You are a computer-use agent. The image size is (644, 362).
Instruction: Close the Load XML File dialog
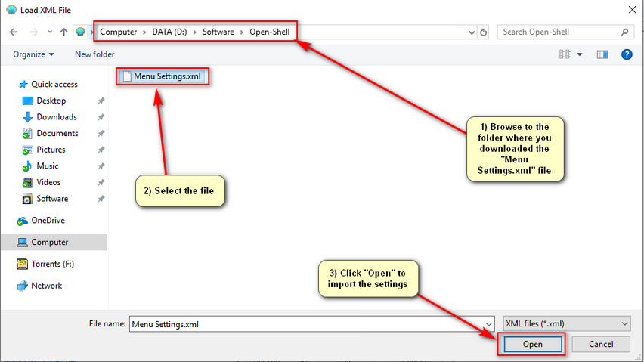(x=632, y=10)
